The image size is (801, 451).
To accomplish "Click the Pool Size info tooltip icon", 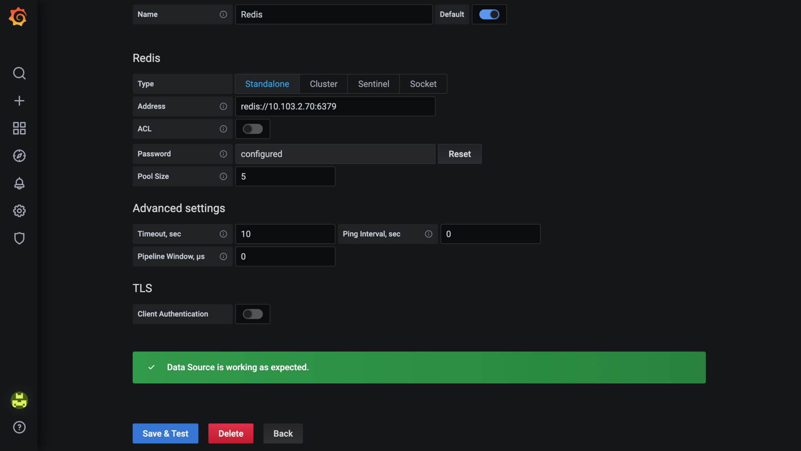I will point(223,176).
